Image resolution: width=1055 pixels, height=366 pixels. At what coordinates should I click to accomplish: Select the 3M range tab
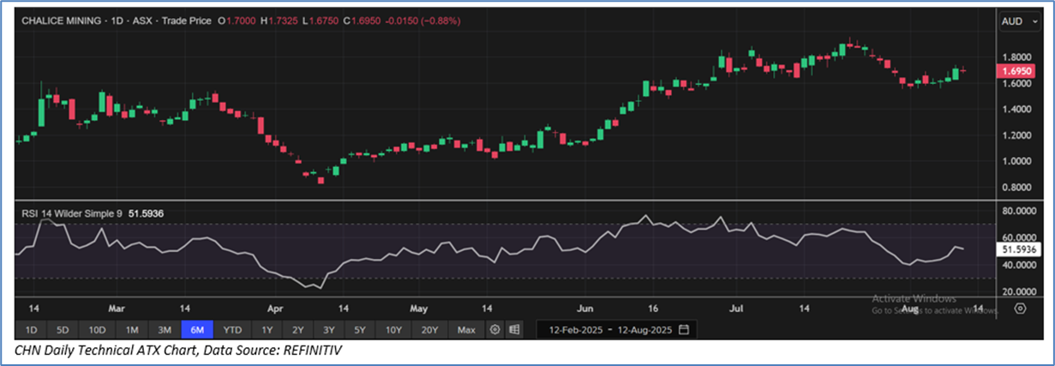click(x=164, y=330)
